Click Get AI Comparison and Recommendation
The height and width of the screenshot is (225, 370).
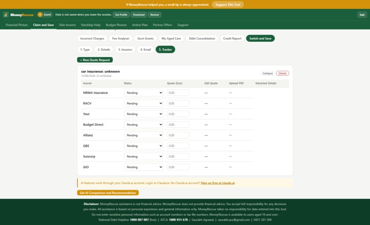click(x=108, y=193)
